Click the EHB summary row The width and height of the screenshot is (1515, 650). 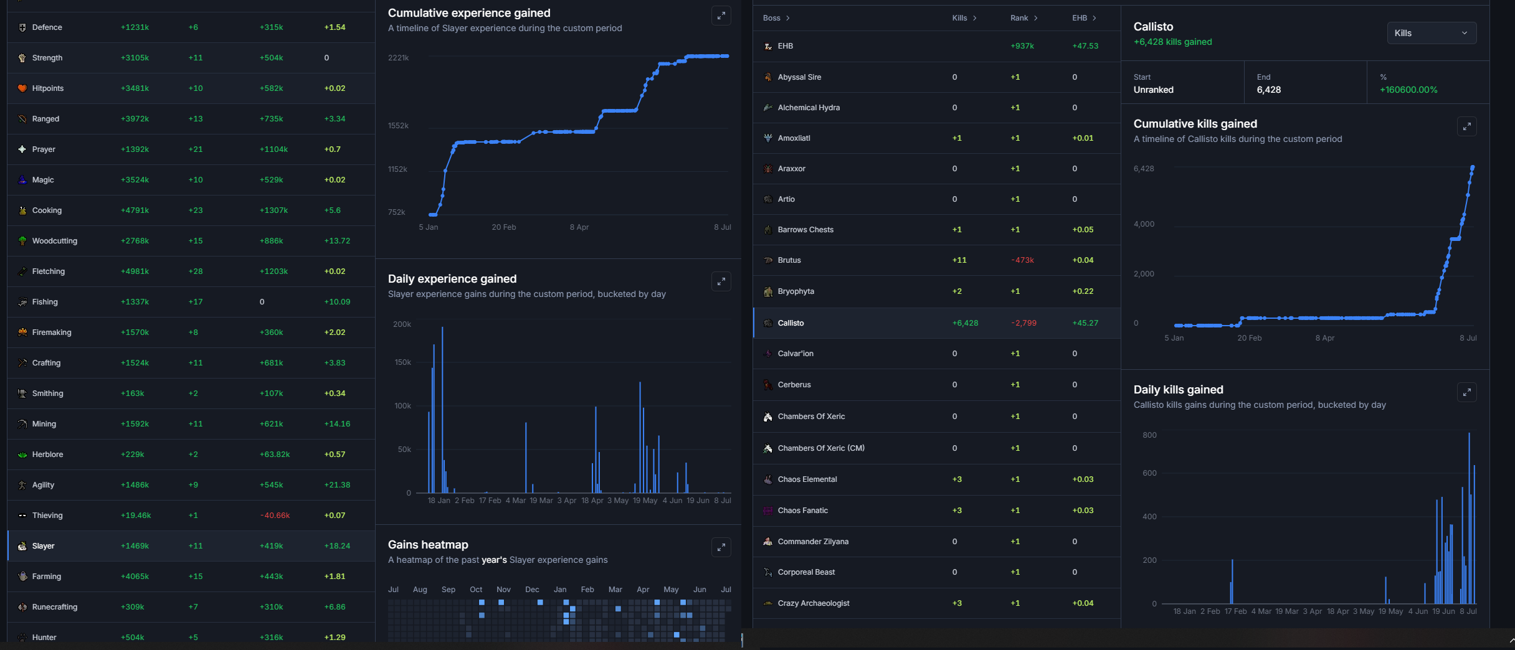point(937,46)
